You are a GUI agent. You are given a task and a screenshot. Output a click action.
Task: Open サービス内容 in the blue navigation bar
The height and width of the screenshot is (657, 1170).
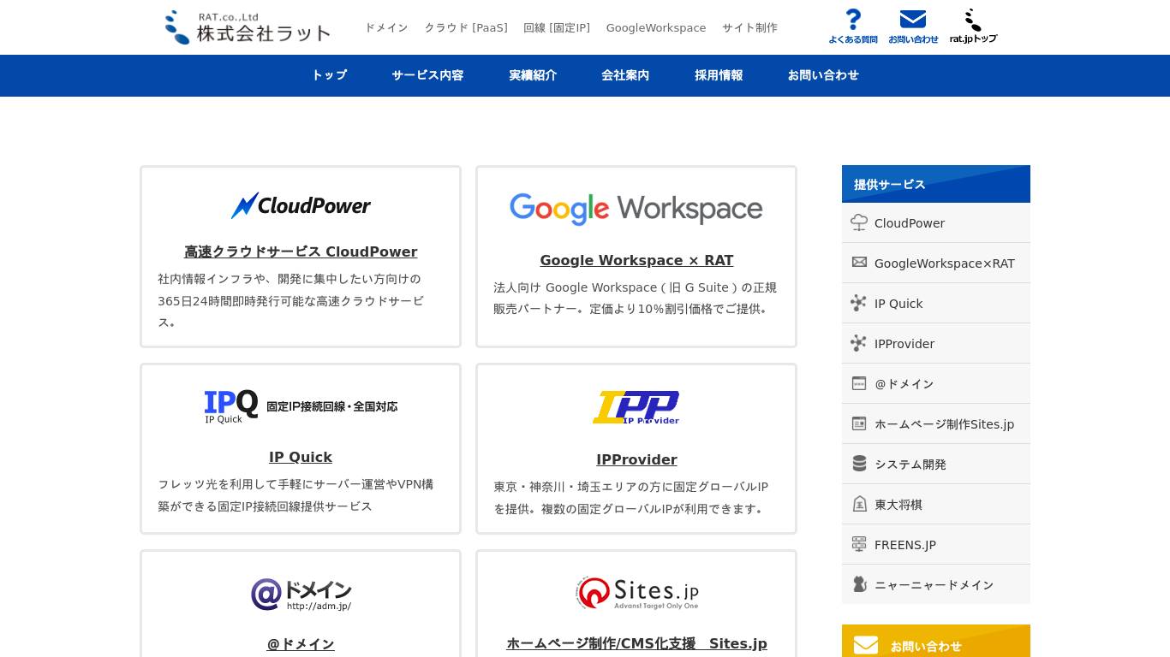pyautogui.click(x=427, y=75)
